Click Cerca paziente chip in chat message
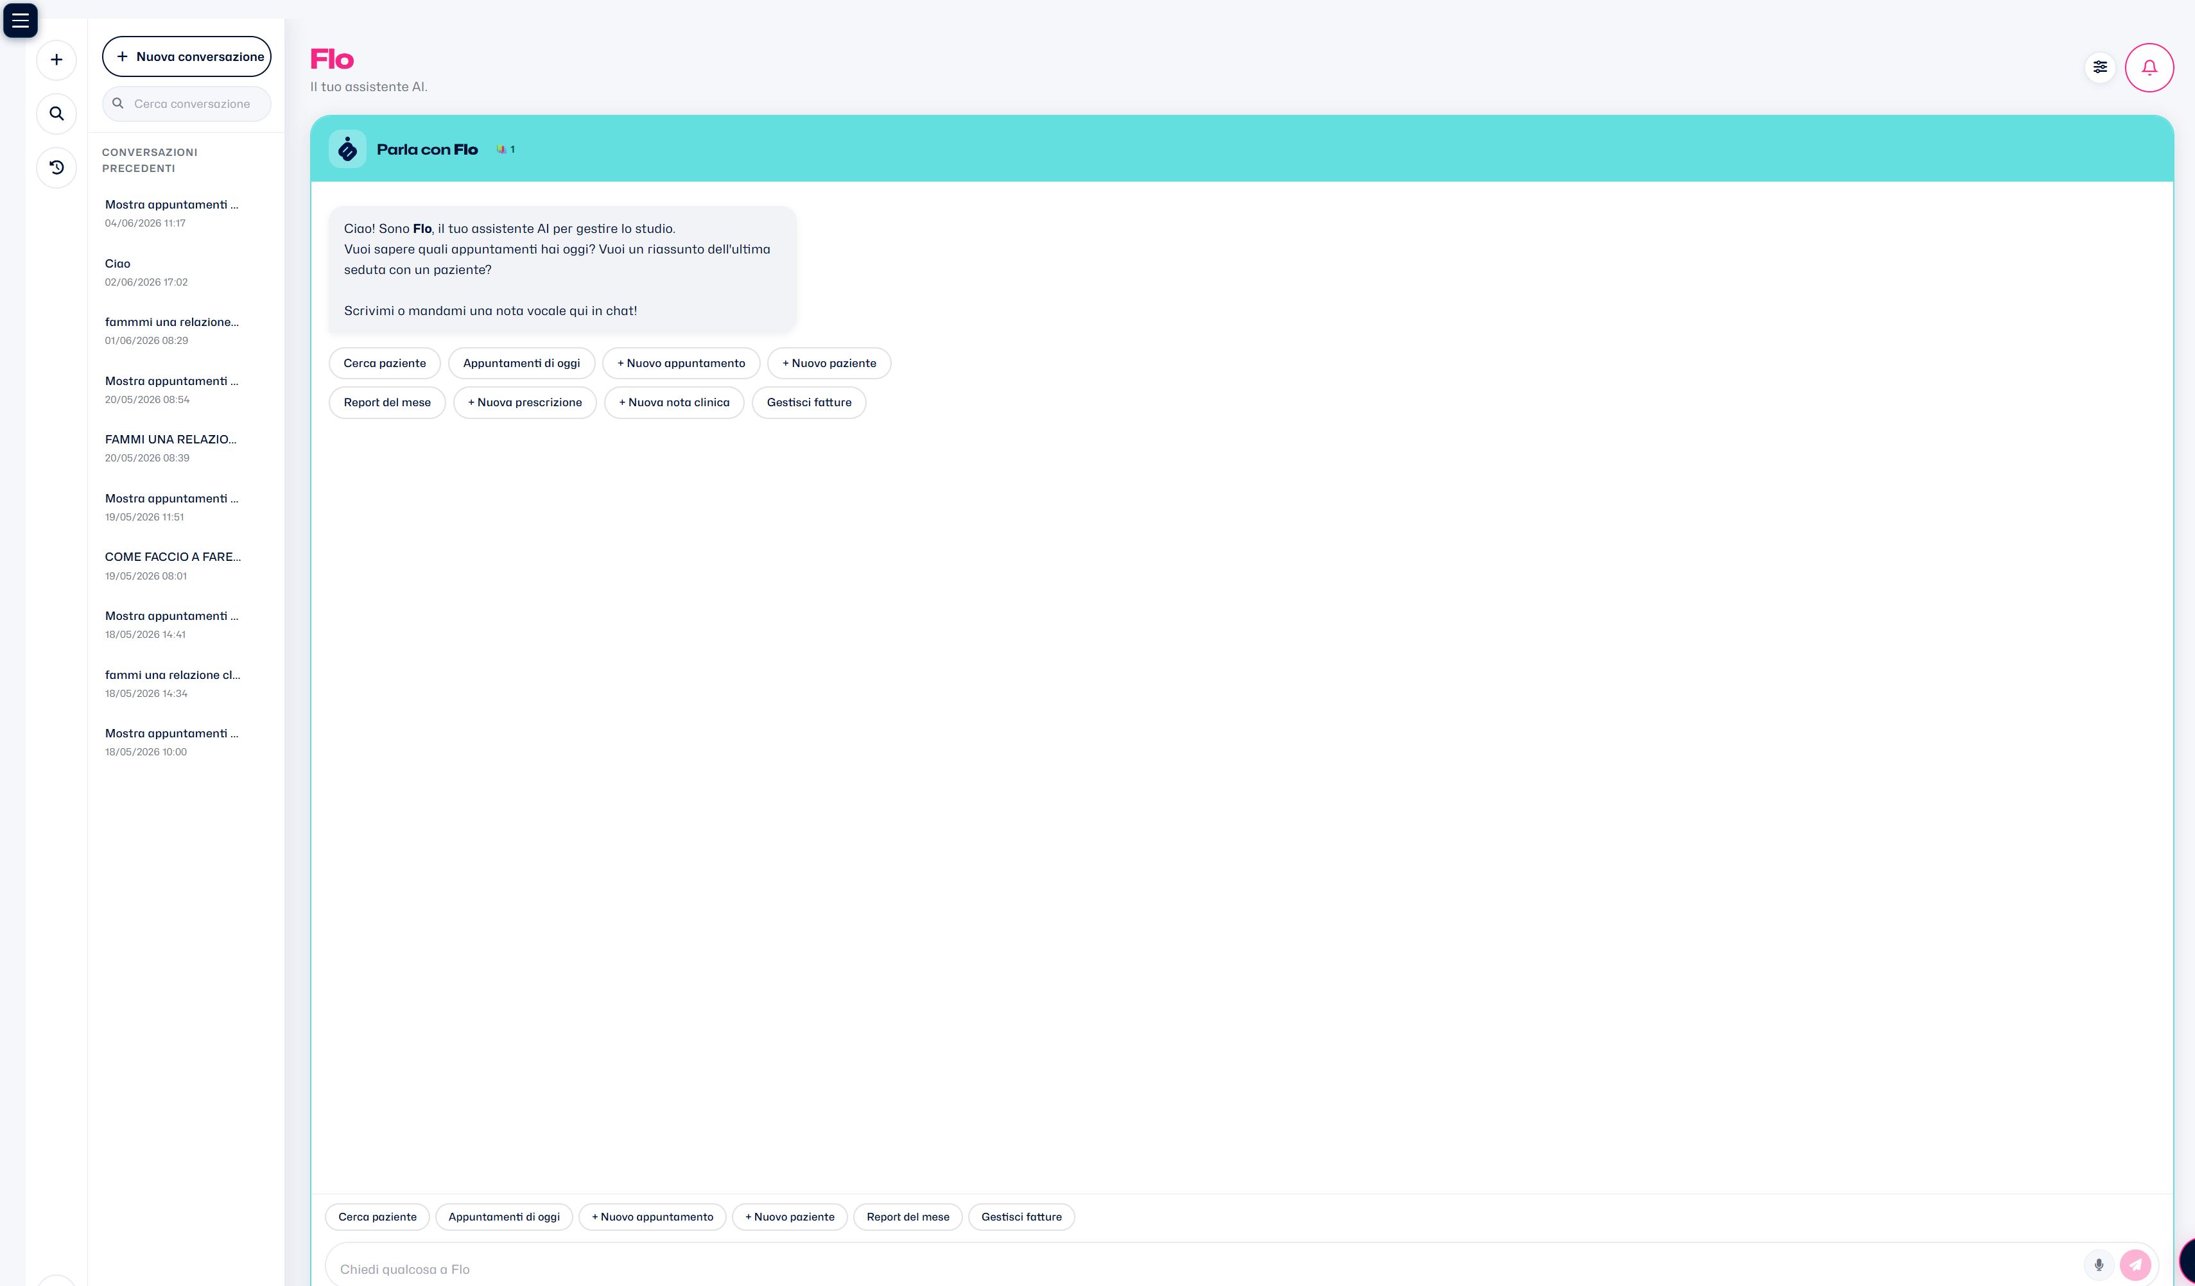The width and height of the screenshot is (2195, 1286). coord(384,363)
